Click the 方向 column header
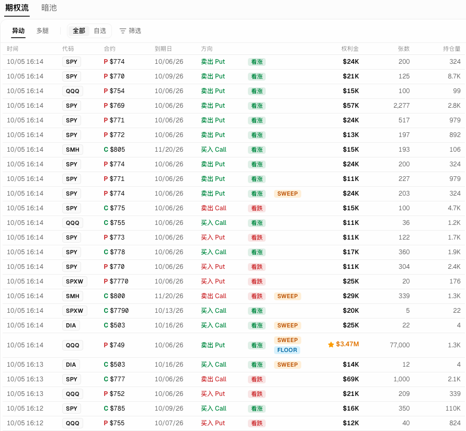This screenshot has height=431, width=466. (207, 49)
